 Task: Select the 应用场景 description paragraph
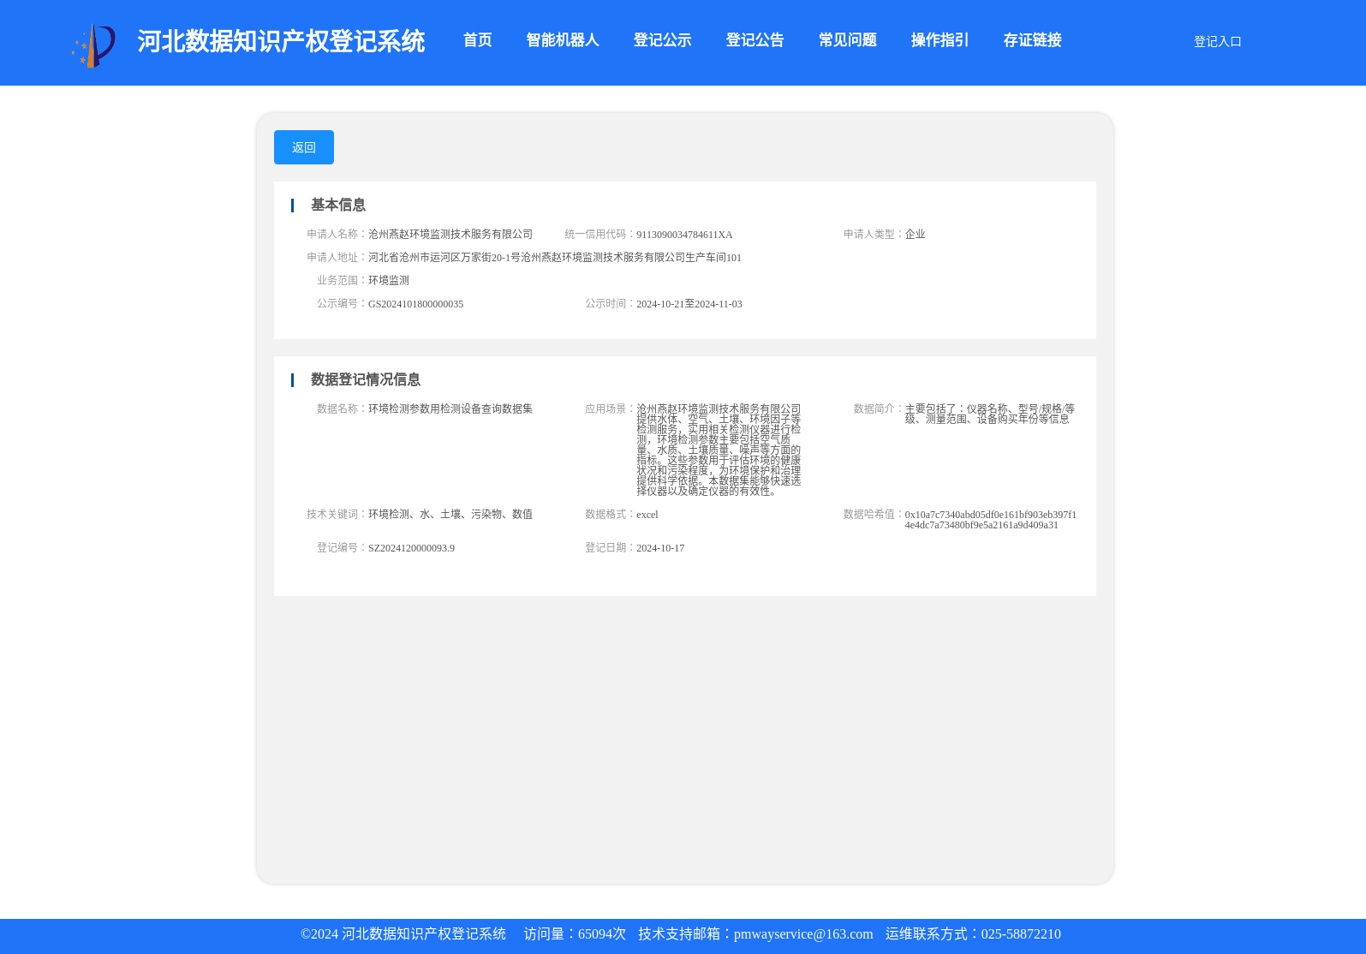(x=719, y=450)
